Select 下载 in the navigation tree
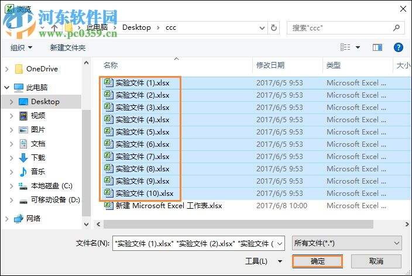The width and height of the screenshot is (412, 276). 38,157
